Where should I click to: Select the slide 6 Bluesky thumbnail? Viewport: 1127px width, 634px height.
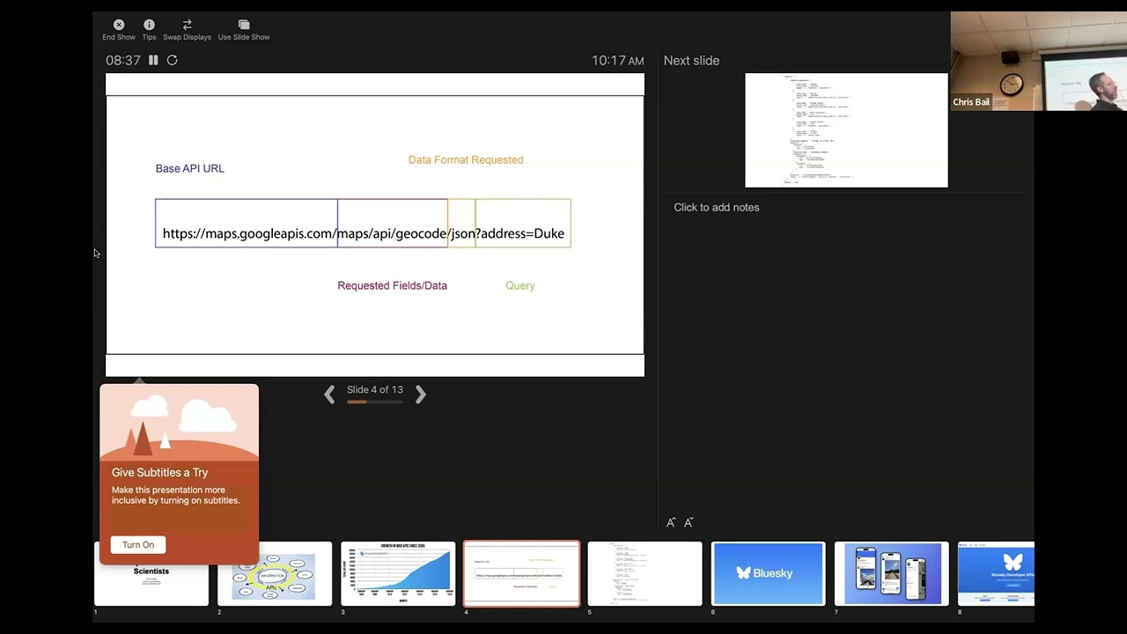coord(768,574)
